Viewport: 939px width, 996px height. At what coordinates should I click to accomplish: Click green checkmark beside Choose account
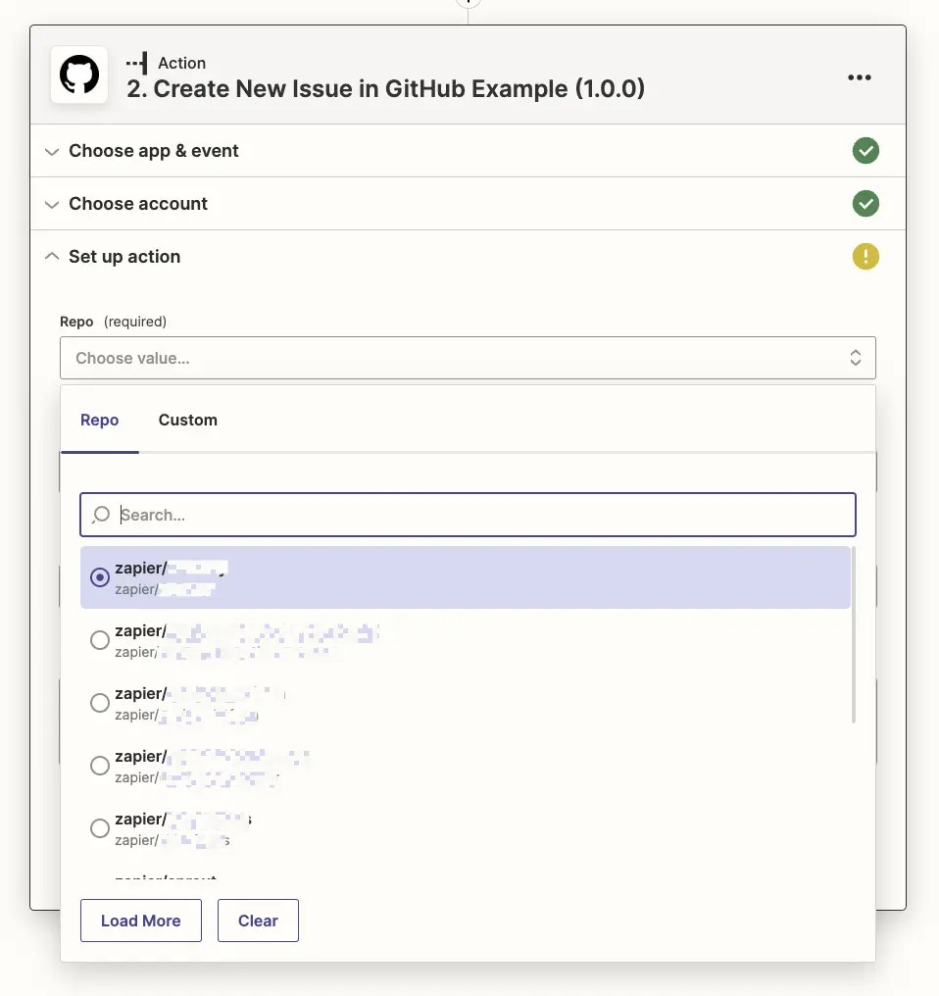[865, 203]
